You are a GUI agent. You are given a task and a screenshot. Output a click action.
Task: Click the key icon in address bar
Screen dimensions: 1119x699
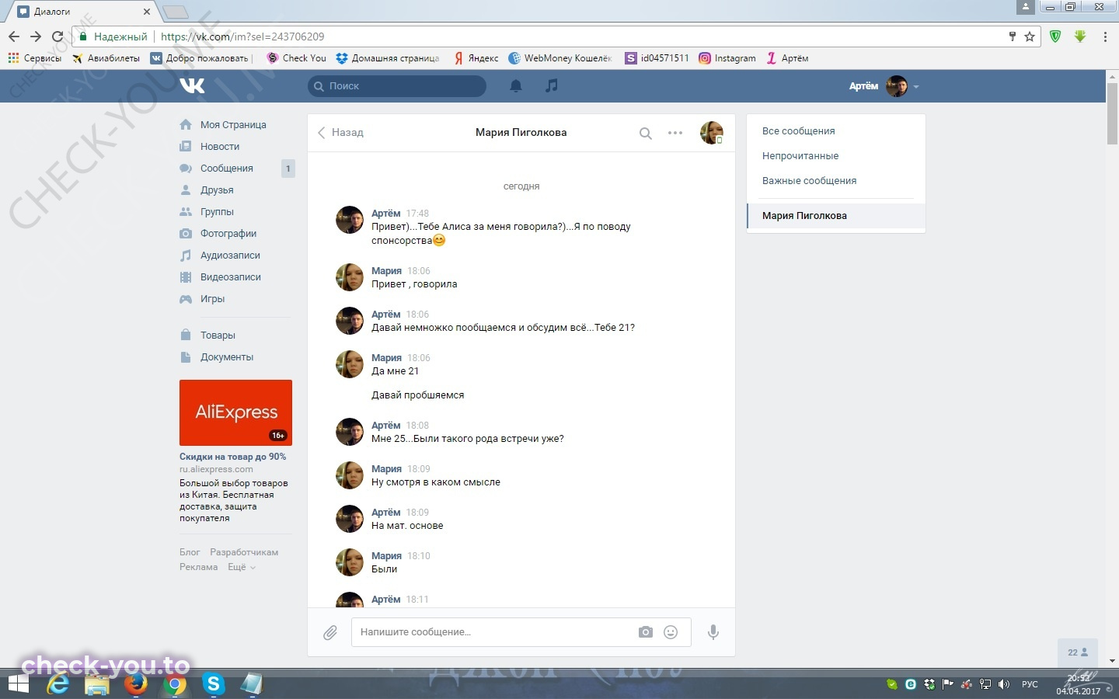(1012, 37)
